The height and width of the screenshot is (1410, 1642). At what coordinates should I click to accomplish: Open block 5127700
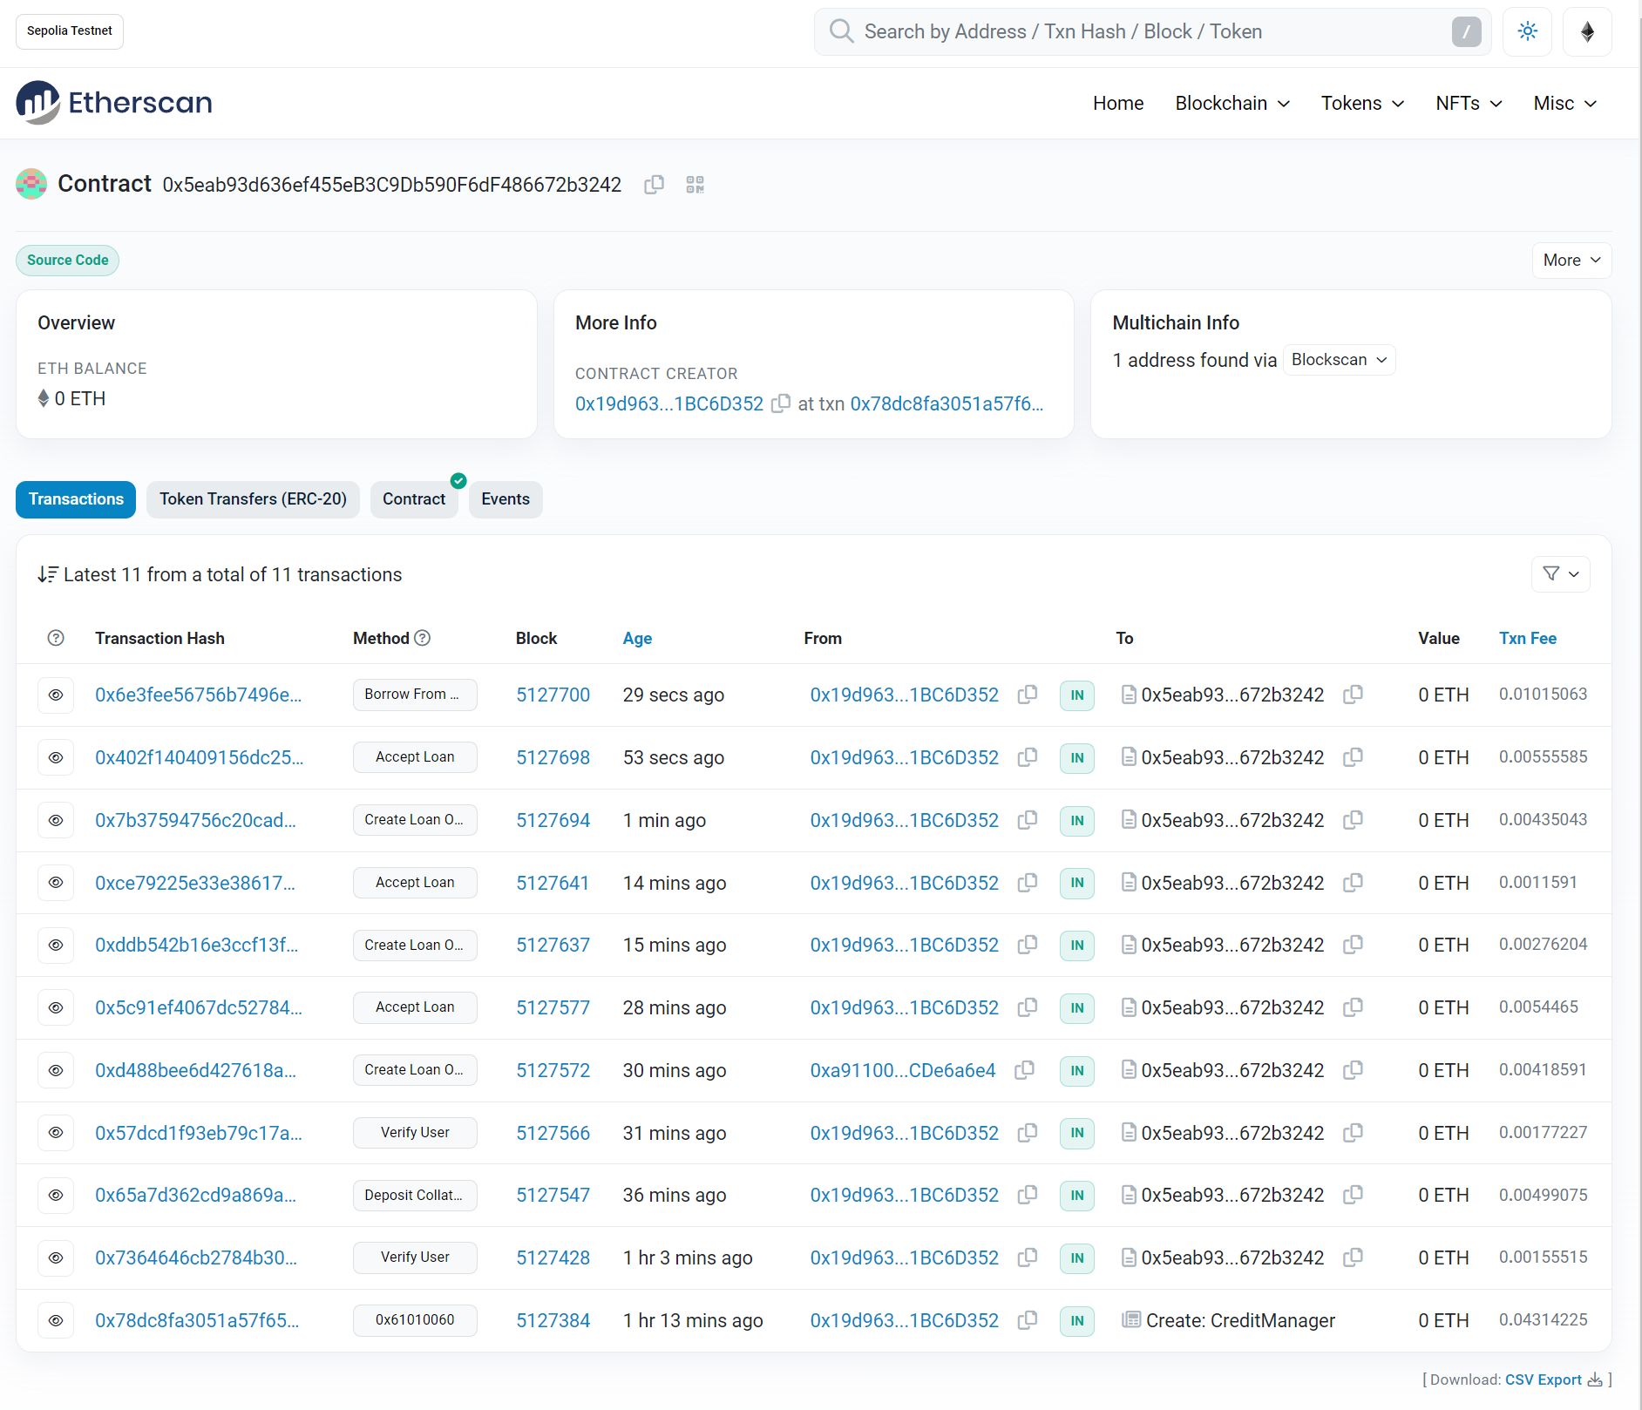pos(553,695)
